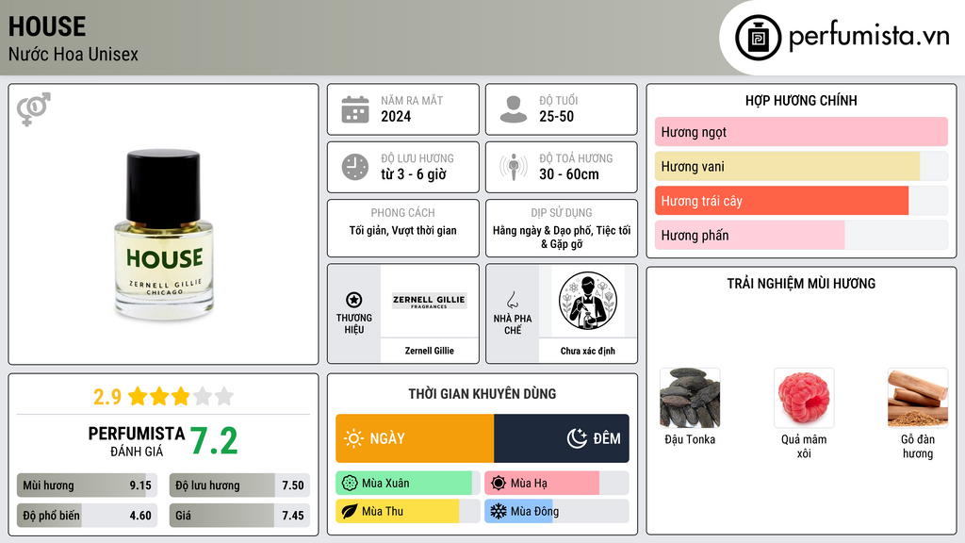Click the sun icon in the Ngày bar

pos(354,438)
